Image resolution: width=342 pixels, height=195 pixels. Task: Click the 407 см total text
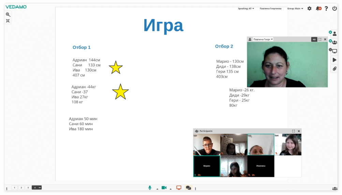(79, 75)
